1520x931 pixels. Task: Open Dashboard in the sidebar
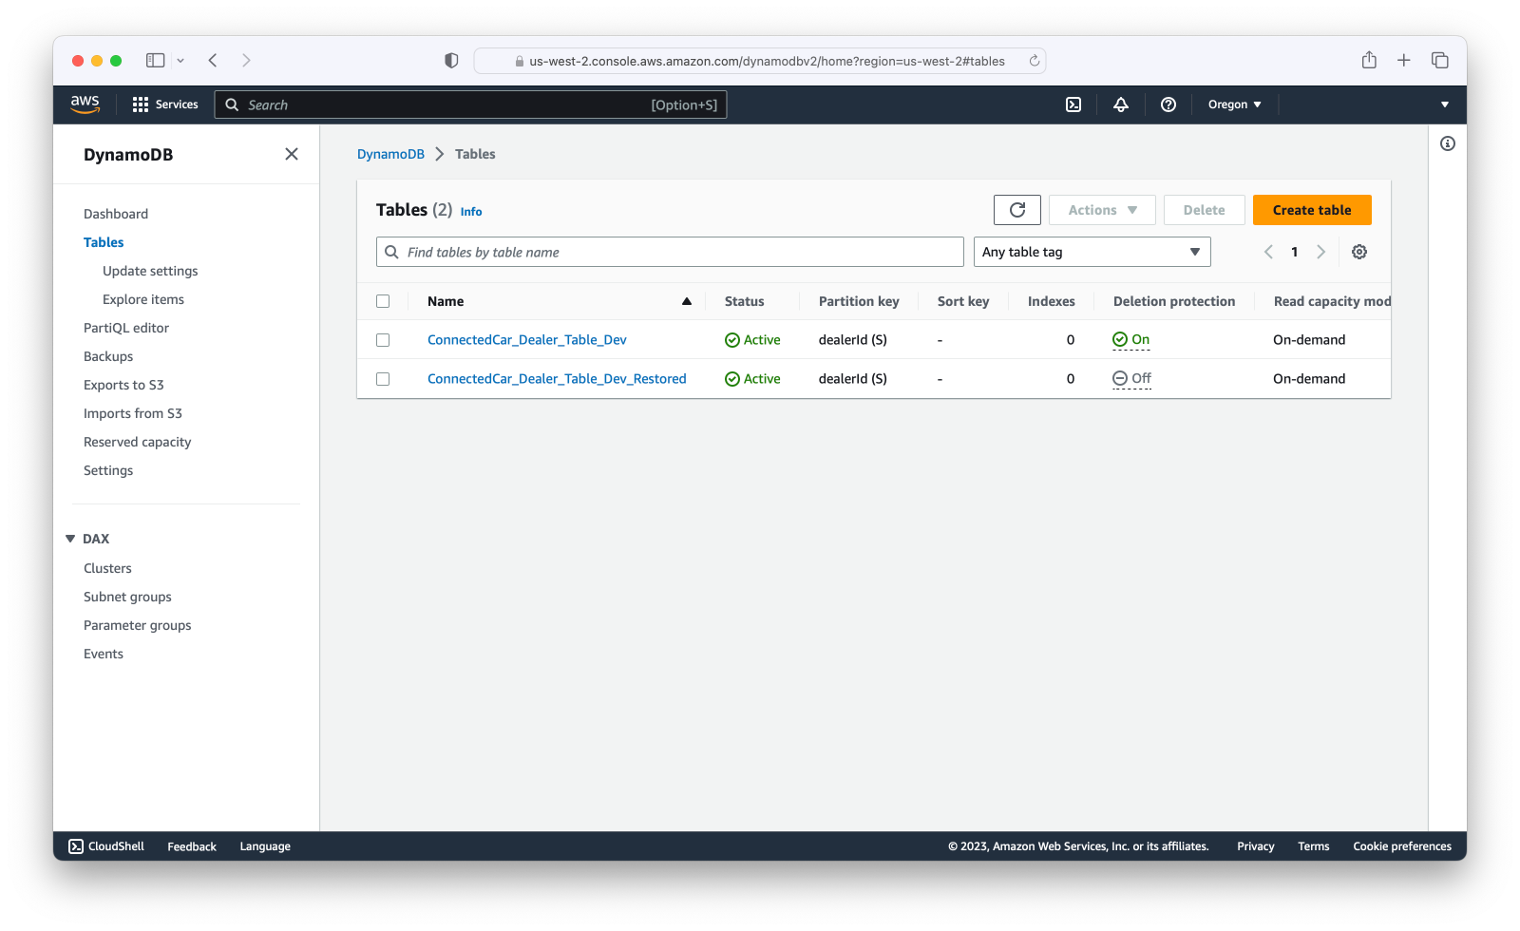pyautogui.click(x=116, y=214)
